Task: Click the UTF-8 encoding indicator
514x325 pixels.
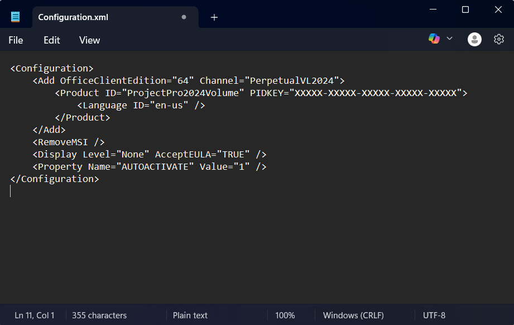Action: pyautogui.click(x=434, y=316)
